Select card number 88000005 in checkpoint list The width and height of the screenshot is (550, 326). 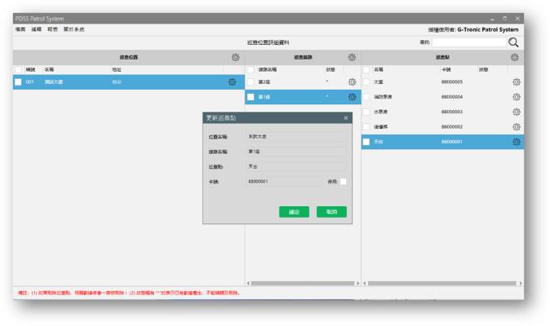tap(452, 82)
